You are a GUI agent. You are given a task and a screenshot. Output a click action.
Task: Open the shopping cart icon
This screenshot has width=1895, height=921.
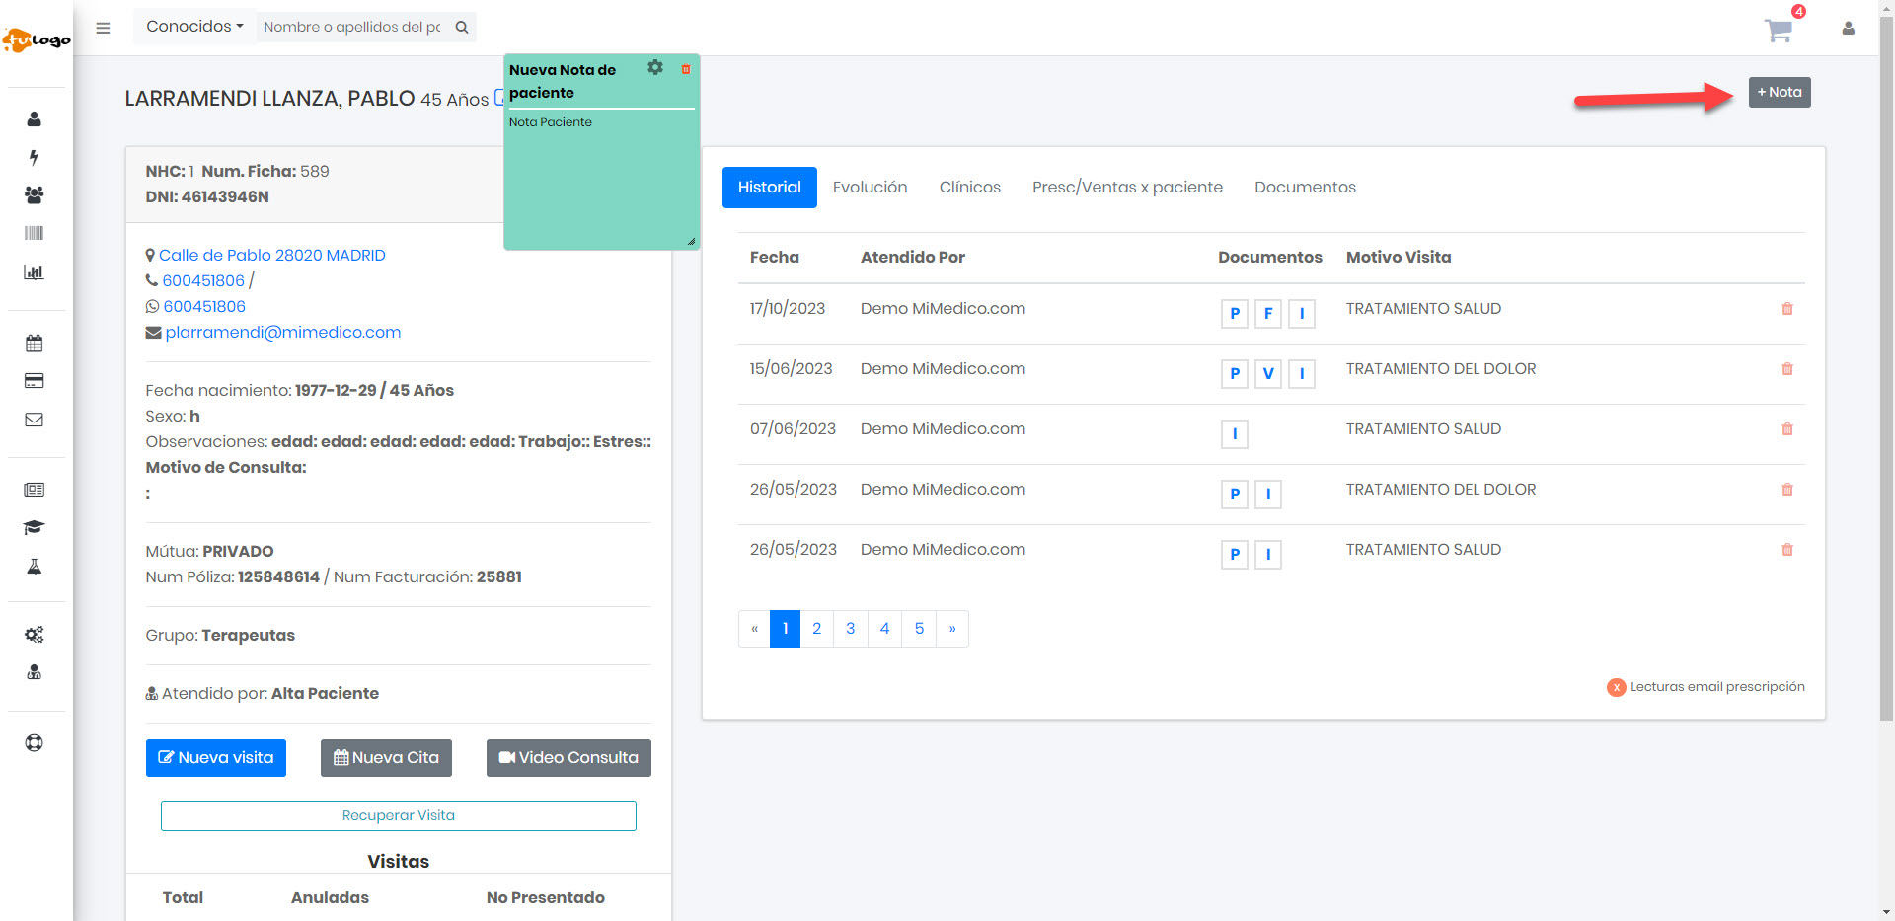click(1779, 30)
